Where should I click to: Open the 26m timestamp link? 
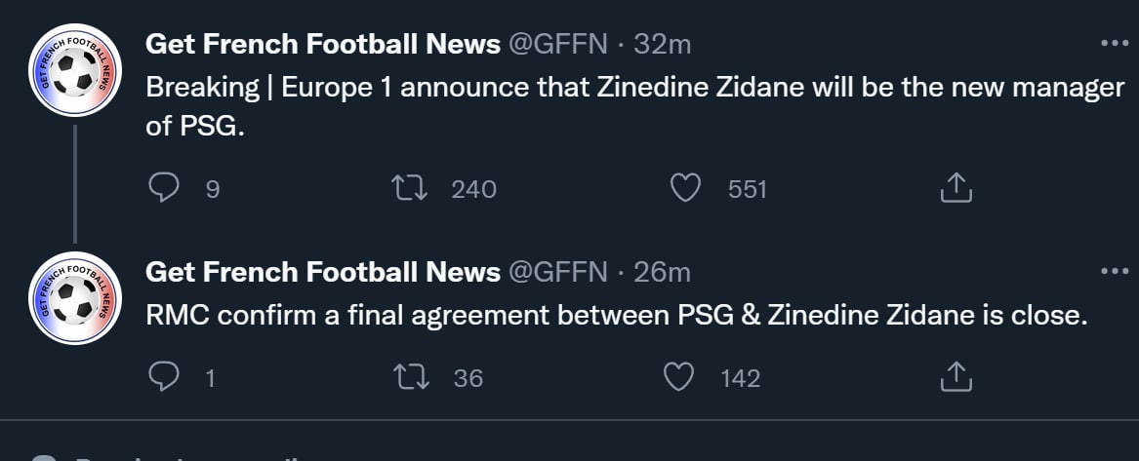663,272
